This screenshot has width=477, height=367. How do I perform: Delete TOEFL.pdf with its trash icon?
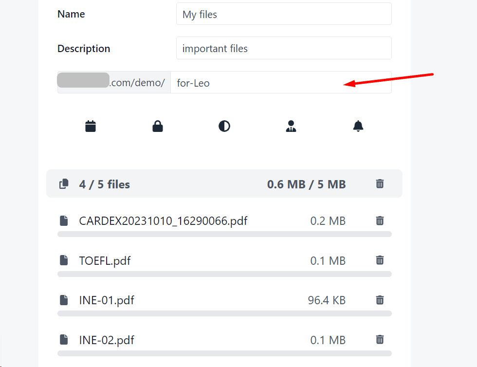380,260
